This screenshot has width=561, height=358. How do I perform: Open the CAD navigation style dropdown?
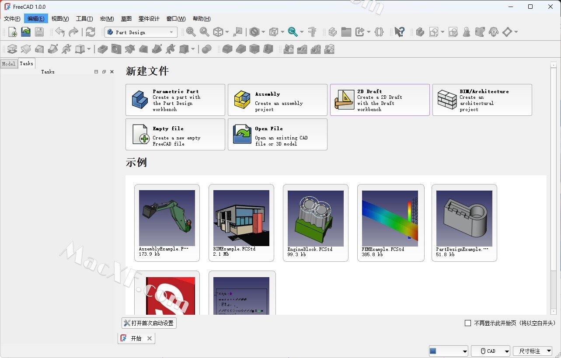tap(491, 351)
